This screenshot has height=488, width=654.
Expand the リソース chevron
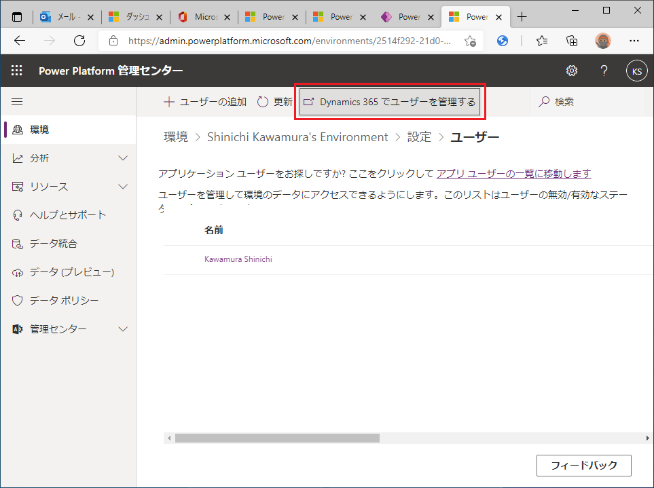(123, 186)
